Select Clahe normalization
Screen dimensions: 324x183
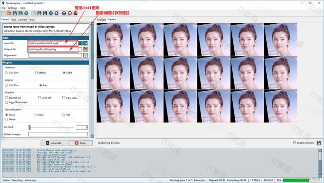[39, 115]
